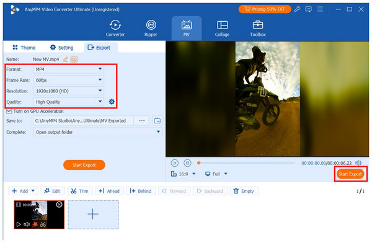Click the AnyMP4 app logo icon
Image resolution: width=372 pixels, height=243 pixels.
(x=15, y=9)
